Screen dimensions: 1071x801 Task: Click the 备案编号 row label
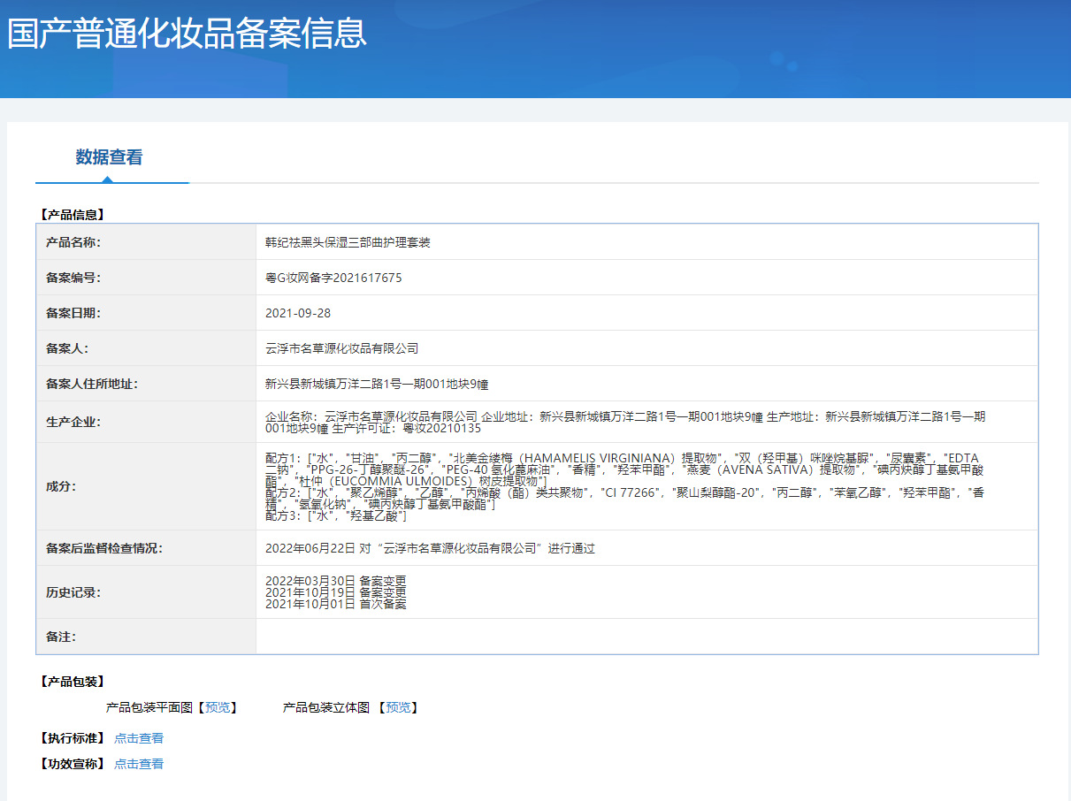[x=73, y=278]
